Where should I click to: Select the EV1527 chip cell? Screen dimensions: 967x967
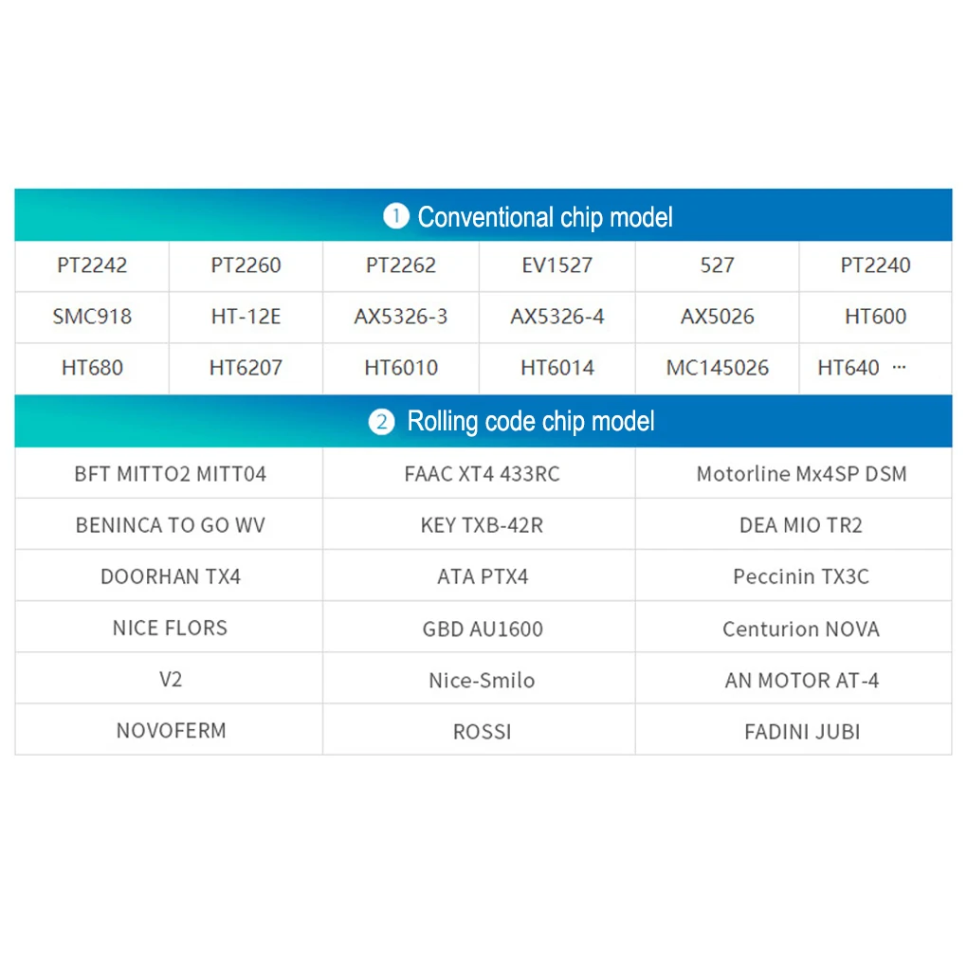(x=556, y=265)
